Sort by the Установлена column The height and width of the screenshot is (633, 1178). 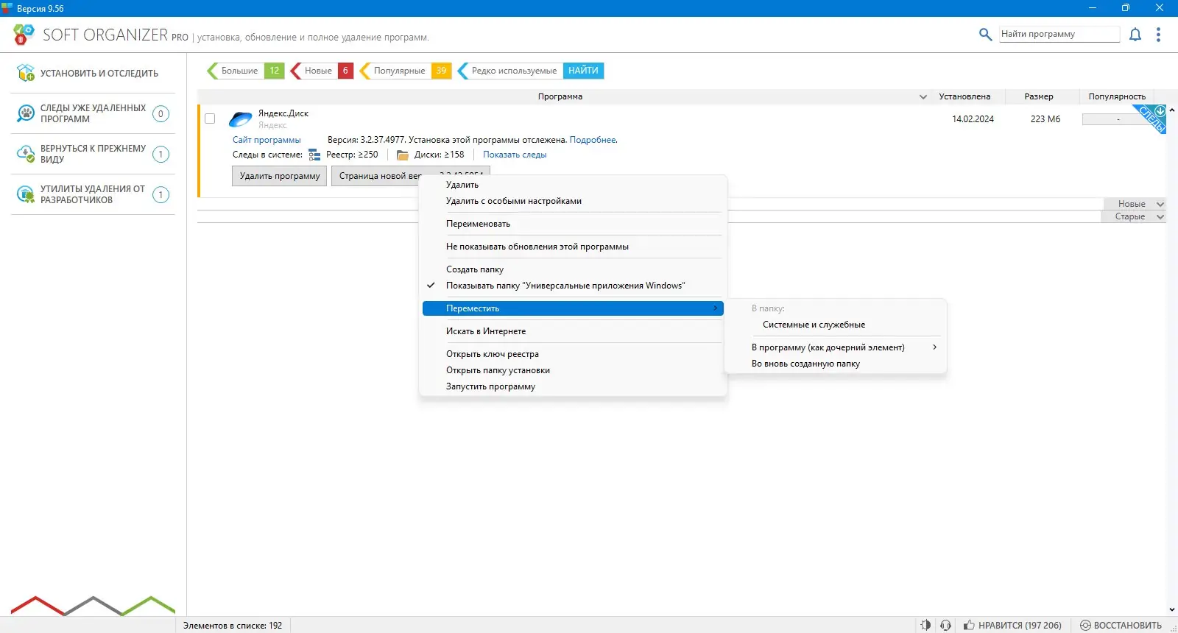tap(964, 96)
